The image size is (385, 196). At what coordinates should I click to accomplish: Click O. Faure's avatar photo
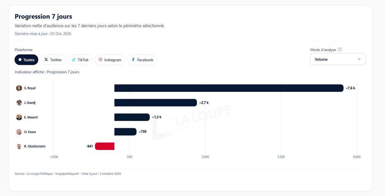pos(19,132)
